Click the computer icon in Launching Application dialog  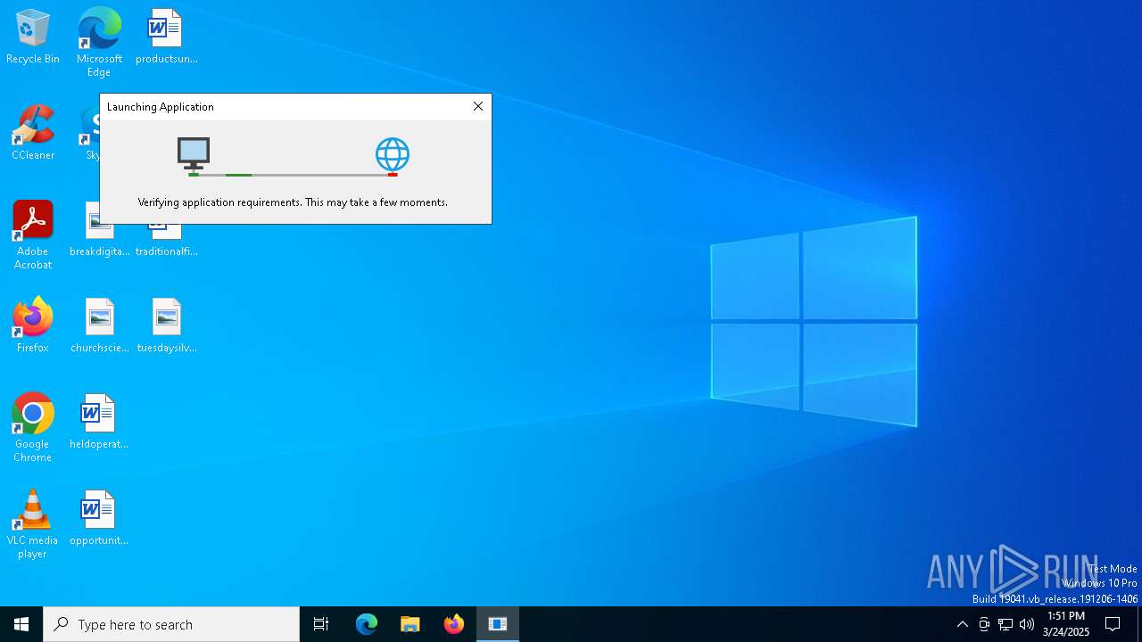point(193,153)
